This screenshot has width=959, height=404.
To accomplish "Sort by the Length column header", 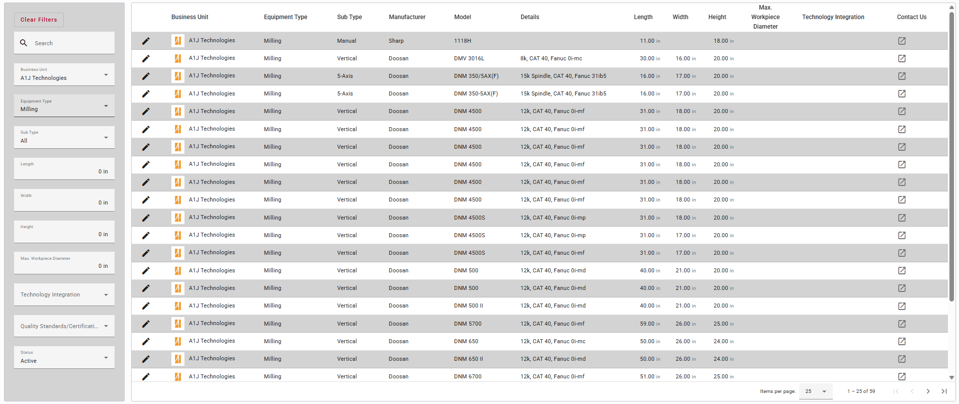I will coord(643,17).
